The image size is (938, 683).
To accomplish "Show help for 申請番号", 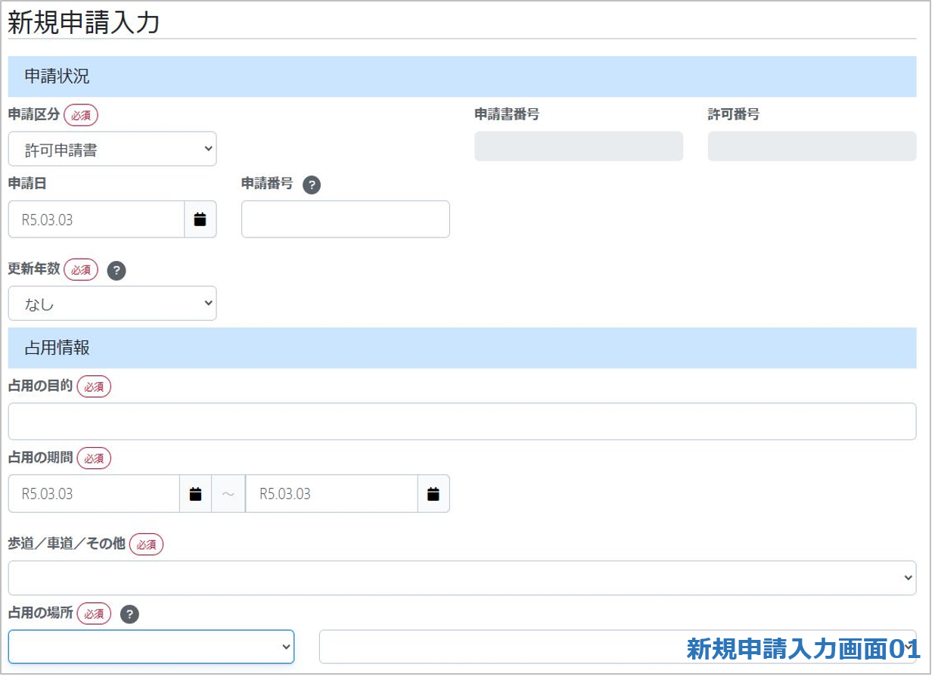I will click(x=312, y=185).
